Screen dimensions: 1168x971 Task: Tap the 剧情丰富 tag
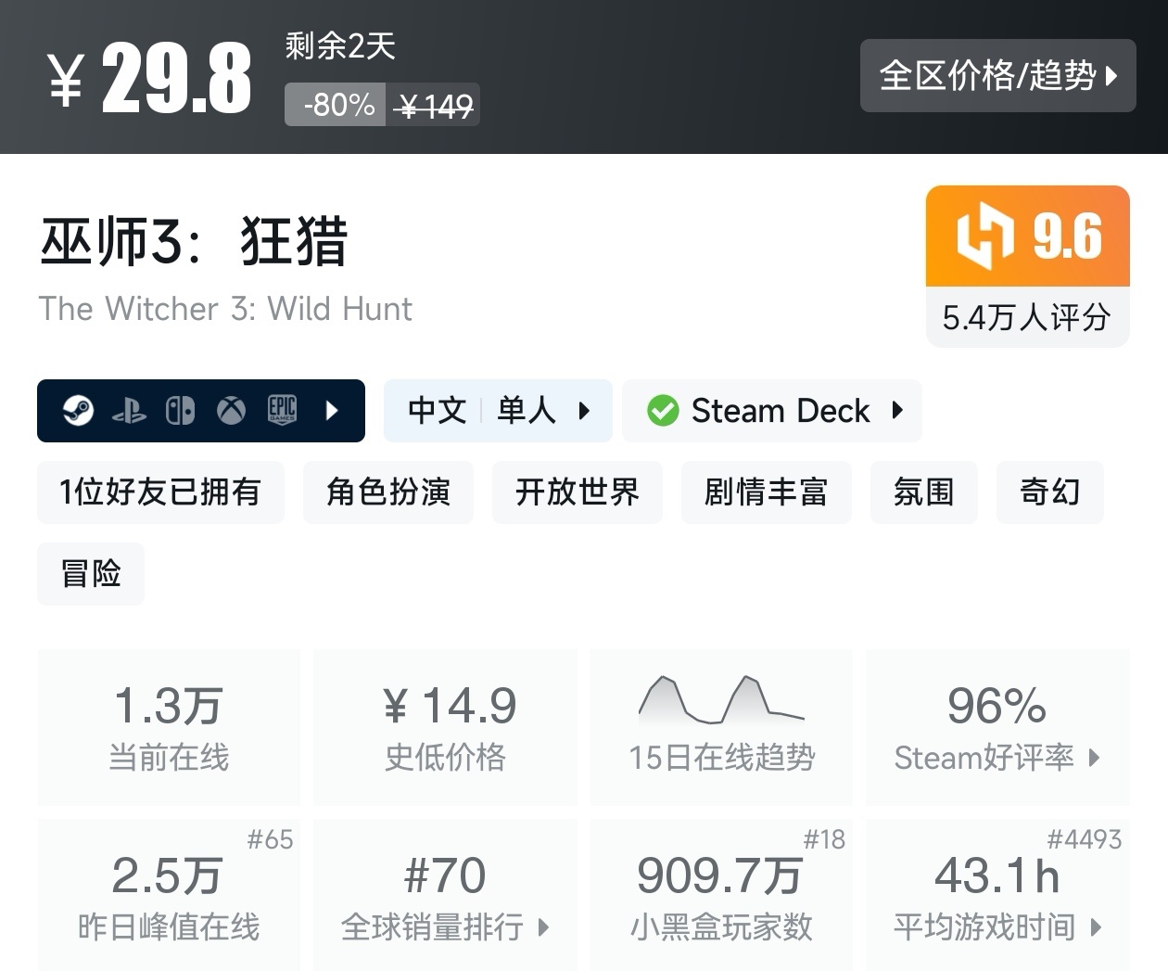(x=766, y=492)
